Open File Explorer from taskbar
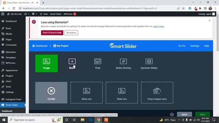 pos(82,120)
